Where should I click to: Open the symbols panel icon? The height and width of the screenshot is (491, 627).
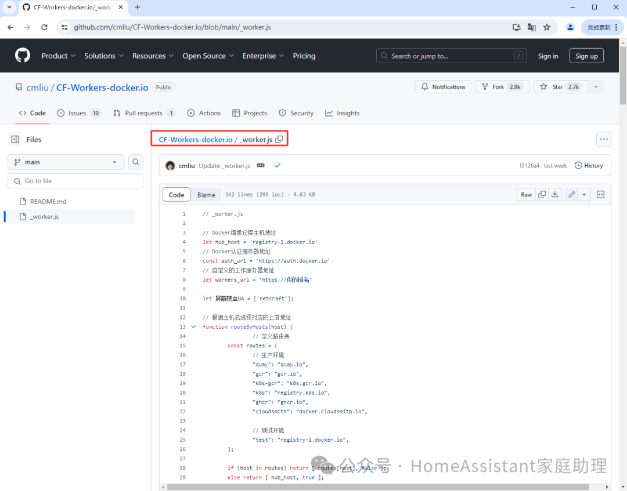[601, 194]
